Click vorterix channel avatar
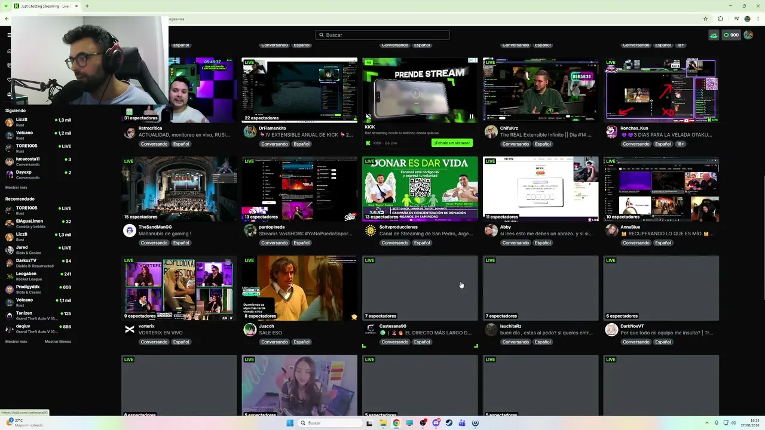This screenshot has height=430, width=765. (130, 330)
